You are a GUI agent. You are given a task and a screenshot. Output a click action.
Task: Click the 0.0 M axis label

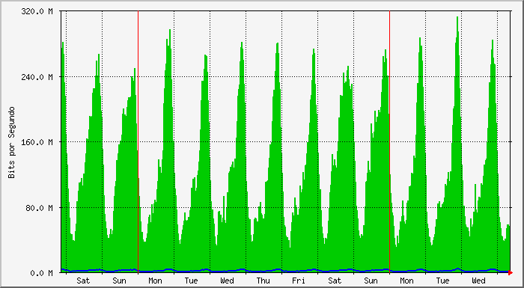[x=41, y=273]
